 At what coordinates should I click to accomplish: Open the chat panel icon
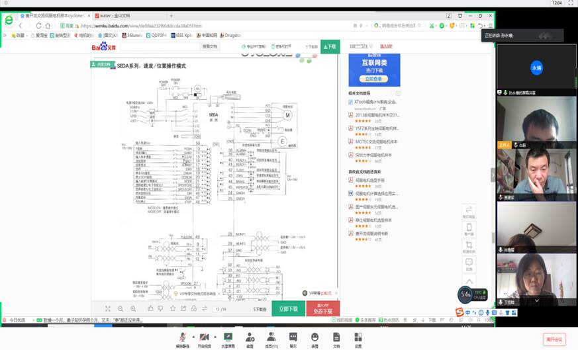pyautogui.click(x=293, y=337)
